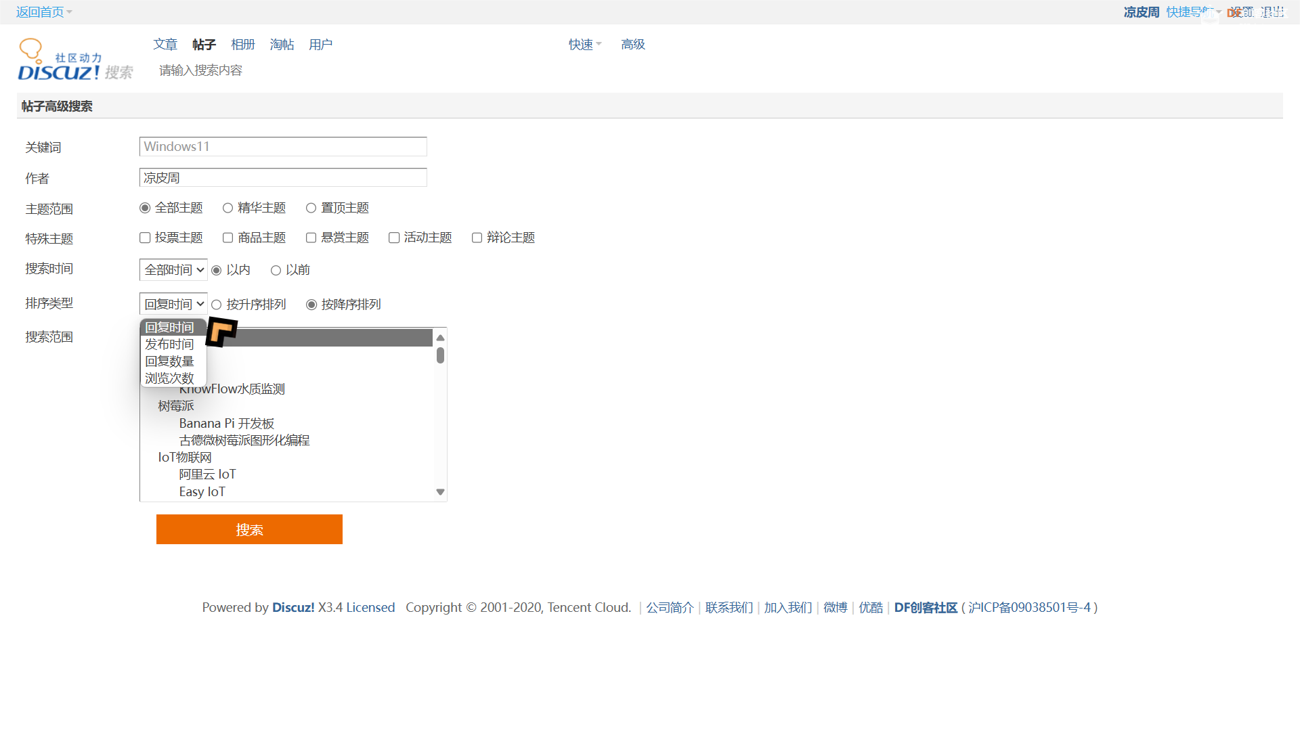This screenshot has width=1300, height=731.
Task: Switch to the 文章 search tab
Action: coord(165,45)
